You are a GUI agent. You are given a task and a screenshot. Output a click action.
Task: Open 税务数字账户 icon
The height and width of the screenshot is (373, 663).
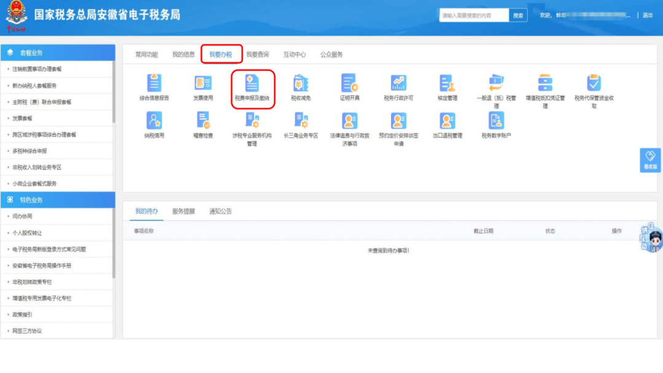pyautogui.click(x=496, y=121)
